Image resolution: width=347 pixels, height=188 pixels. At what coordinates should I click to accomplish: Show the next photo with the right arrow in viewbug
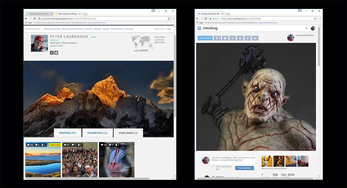[x=314, y=111]
